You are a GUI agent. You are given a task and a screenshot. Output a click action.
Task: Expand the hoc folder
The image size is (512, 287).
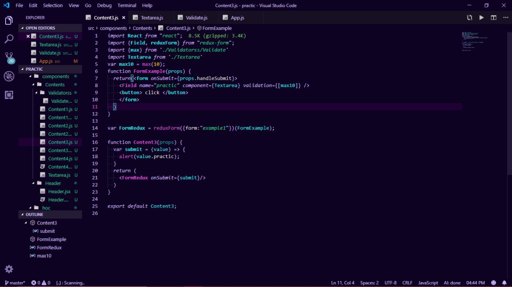[46, 208]
